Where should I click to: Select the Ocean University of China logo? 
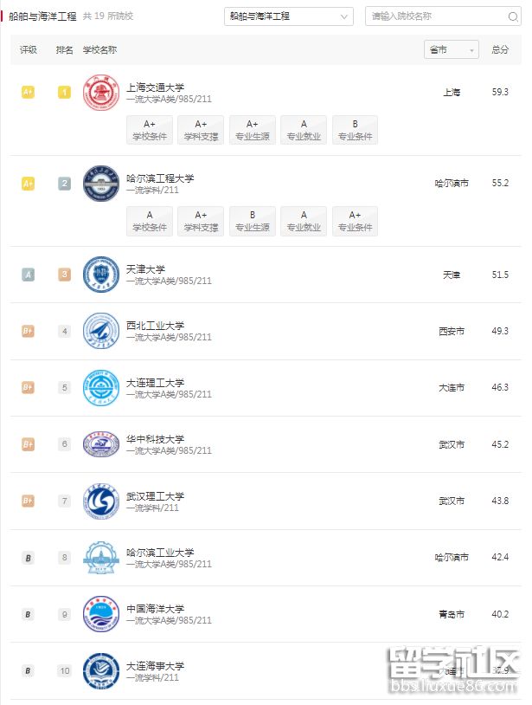(100, 614)
